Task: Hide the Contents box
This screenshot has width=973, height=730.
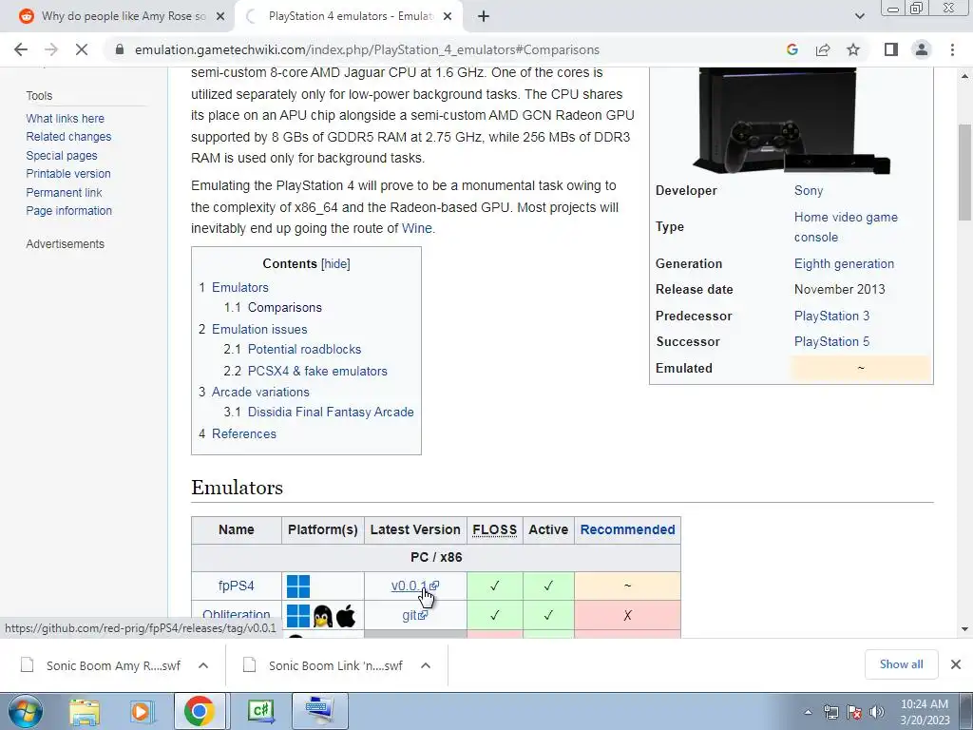Action: coord(335,264)
